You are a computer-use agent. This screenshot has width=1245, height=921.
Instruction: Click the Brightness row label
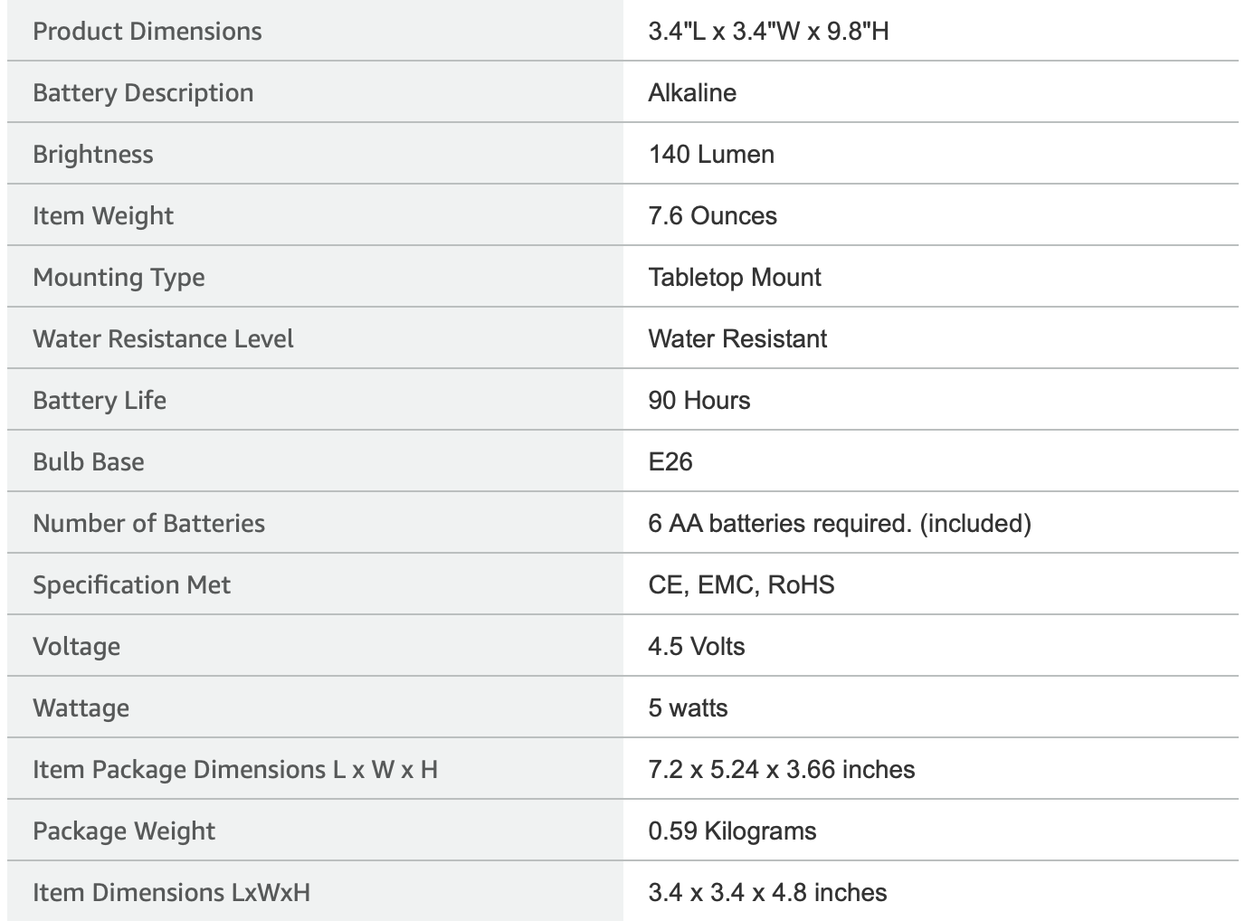point(93,155)
